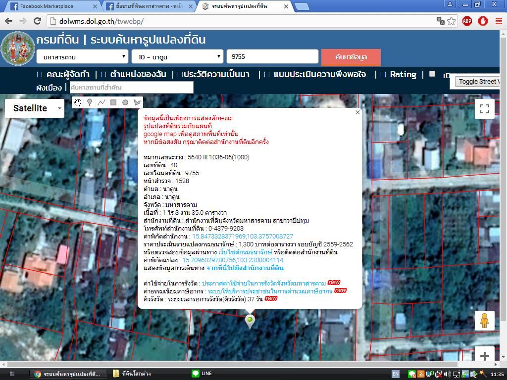Image resolution: width=507 pixels, height=380 pixels.
Task: Open แบบประเมินความพึงพอใจ menu item
Action: pos(320,74)
